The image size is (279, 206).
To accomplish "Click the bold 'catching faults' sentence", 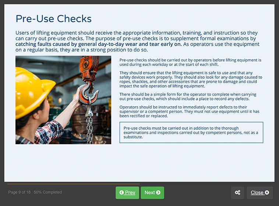I will pos(98,44).
